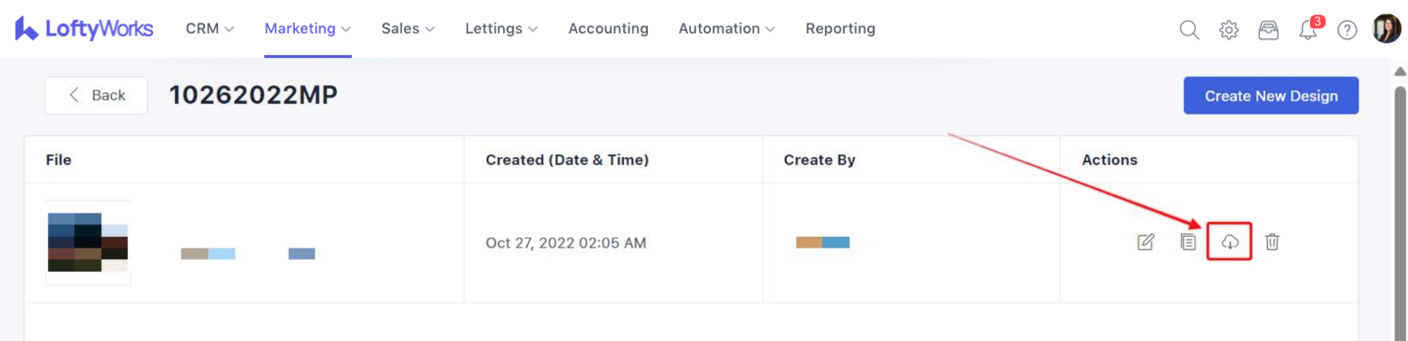The height and width of the screenshot is (341, 1408).
Task: Expand the CRM dropdown menu
Action: [209, 28]
